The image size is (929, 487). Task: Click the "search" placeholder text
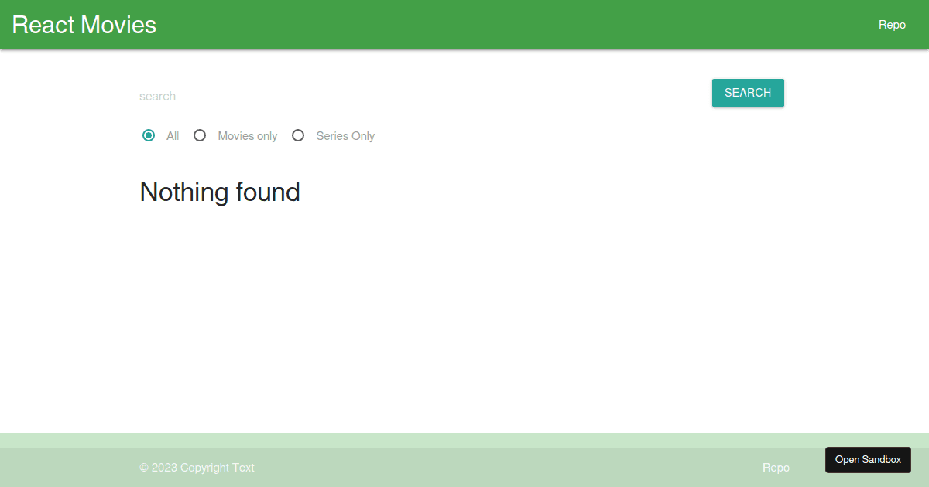click(x=158, y=97)
